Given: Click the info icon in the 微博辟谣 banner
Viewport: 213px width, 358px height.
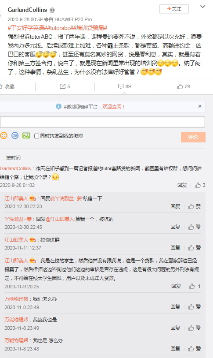Looking at the screenshot, I should pyautogui.click(x=59, y=107).
